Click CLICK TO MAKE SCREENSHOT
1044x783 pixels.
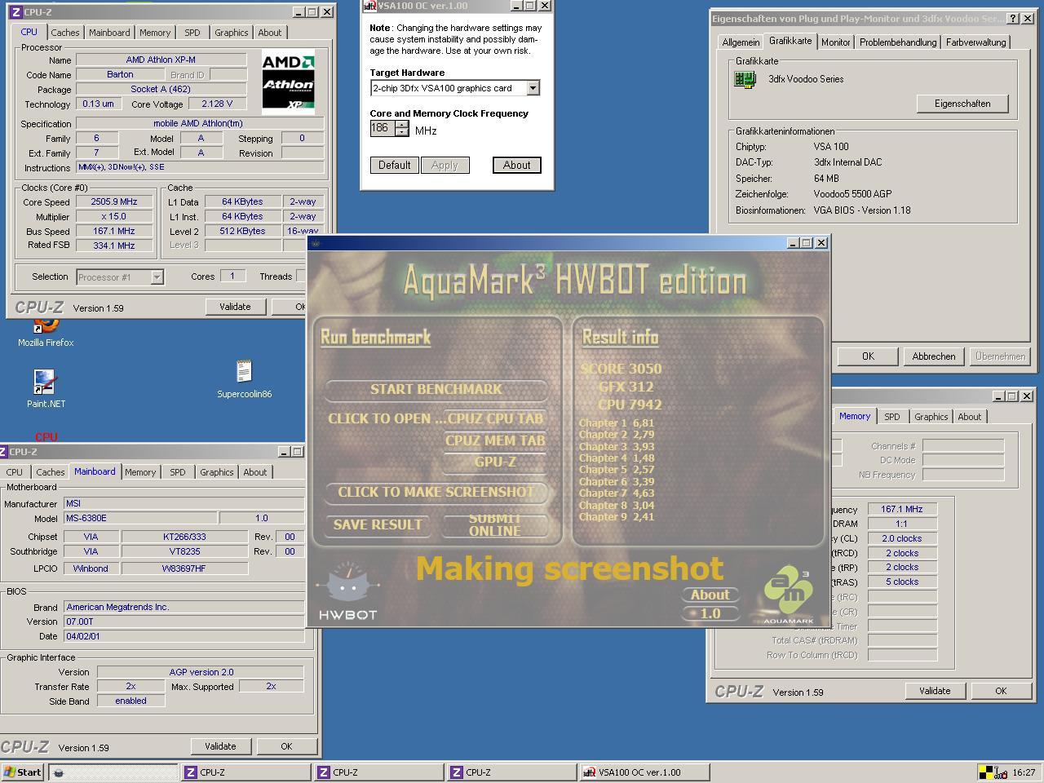436,492
